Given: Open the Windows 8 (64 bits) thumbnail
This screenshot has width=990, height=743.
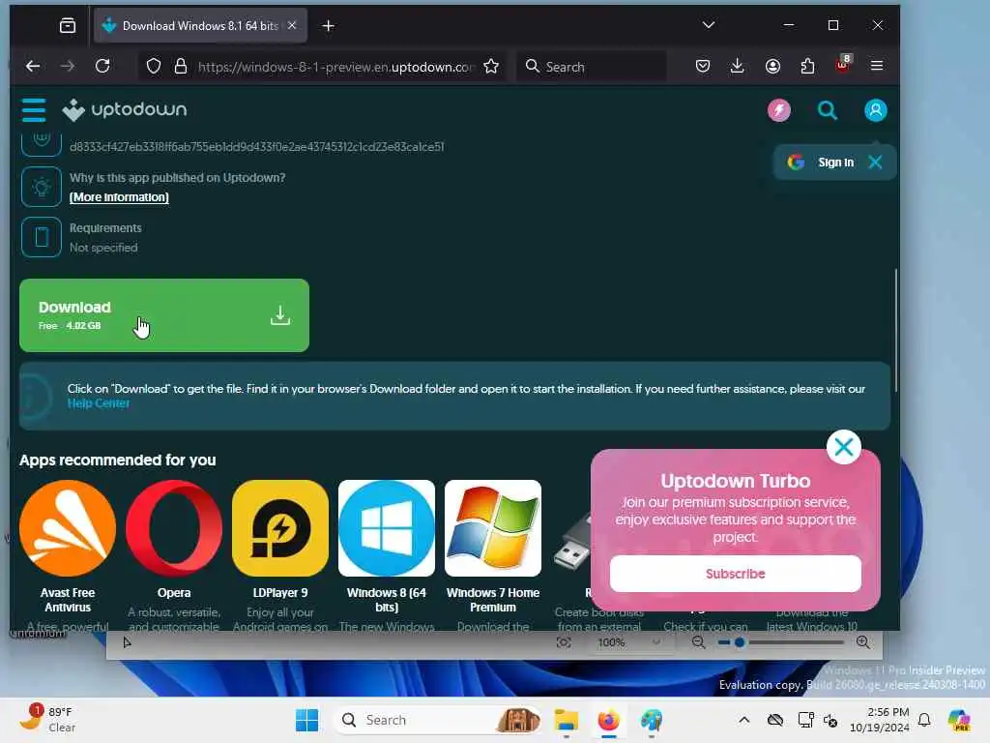Looking at the screenshot, I should pos(387,528).
